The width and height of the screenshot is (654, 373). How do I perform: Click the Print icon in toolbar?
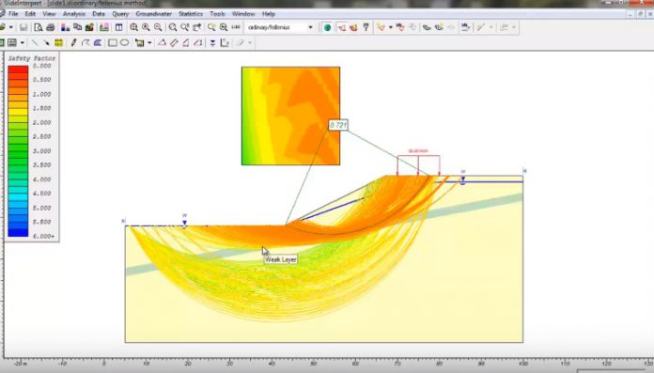51,27
